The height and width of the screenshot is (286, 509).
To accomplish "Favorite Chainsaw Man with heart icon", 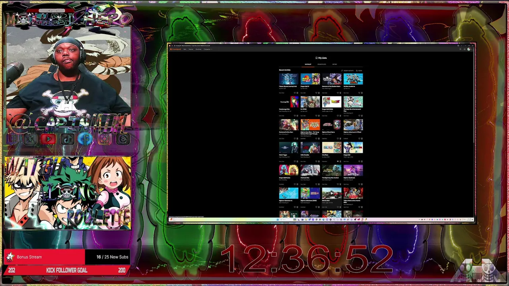I will click(x=316, y=184).
